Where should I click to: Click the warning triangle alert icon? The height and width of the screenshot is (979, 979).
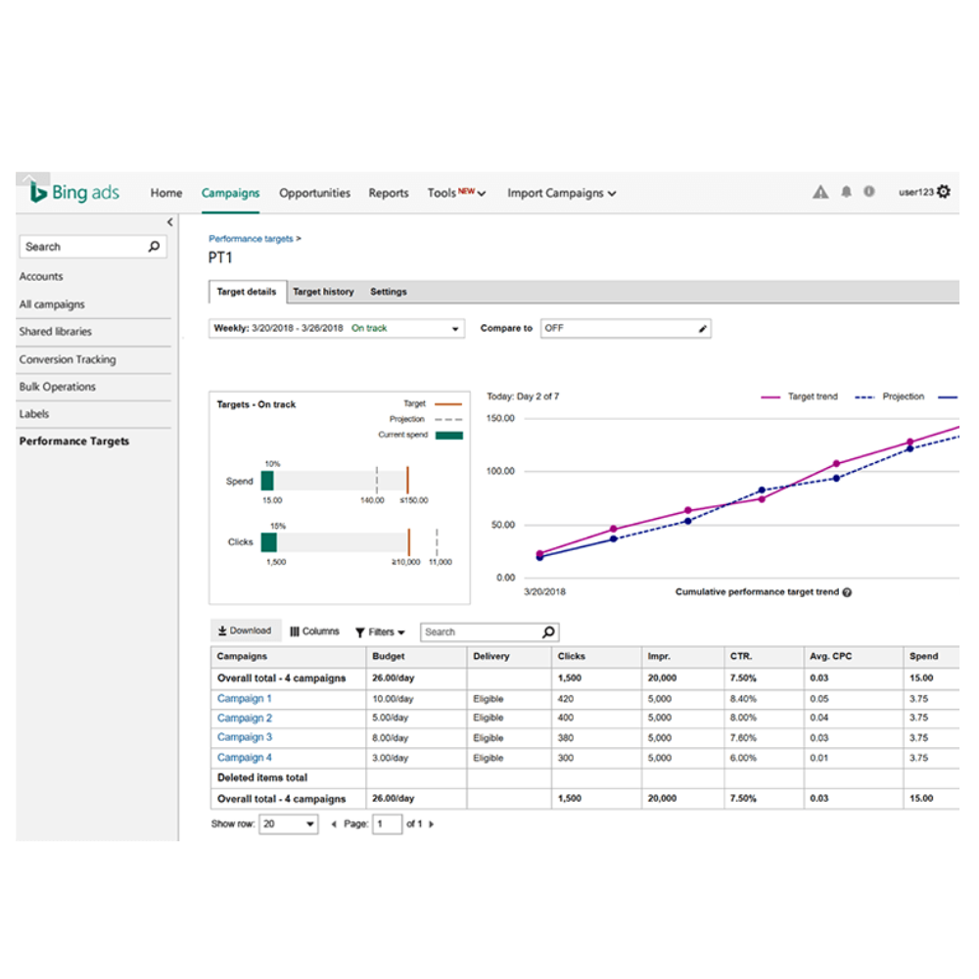pos(820,193)
